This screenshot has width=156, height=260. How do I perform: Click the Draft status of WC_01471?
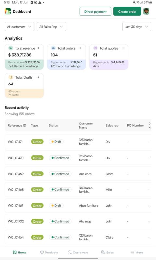point(56,142)
